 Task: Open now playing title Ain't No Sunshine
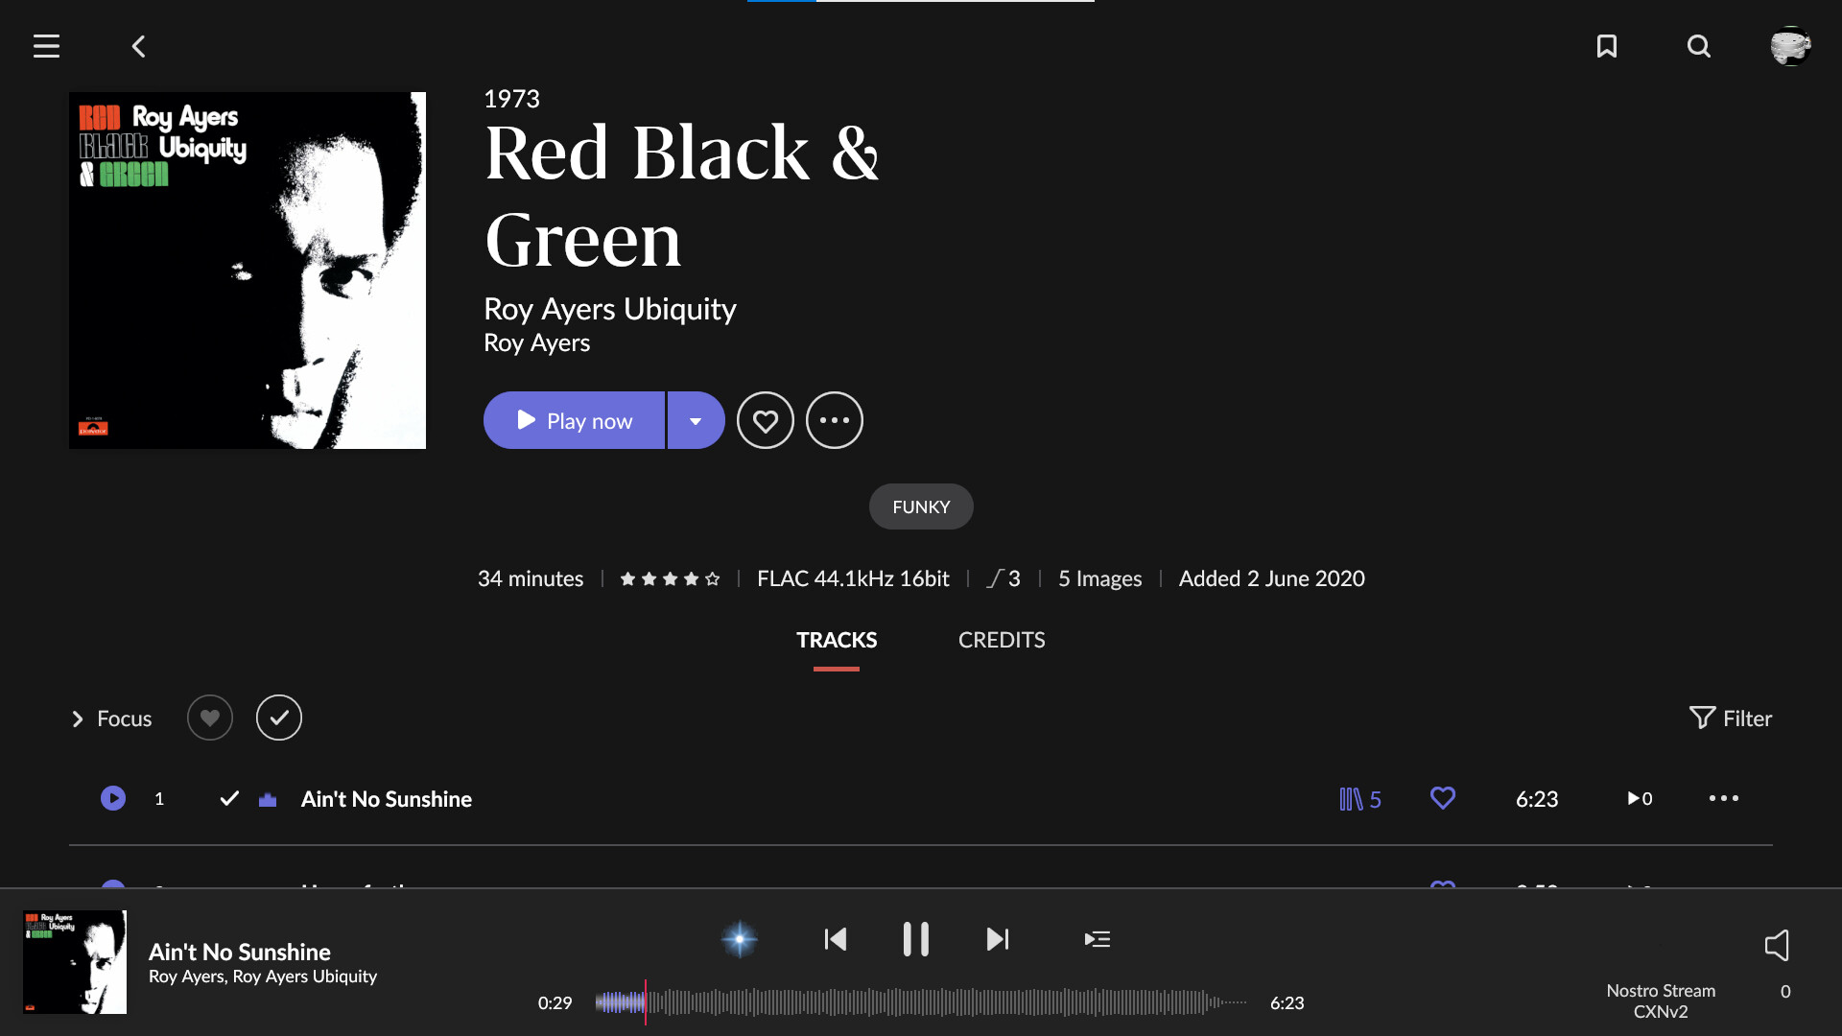[240, 952]
